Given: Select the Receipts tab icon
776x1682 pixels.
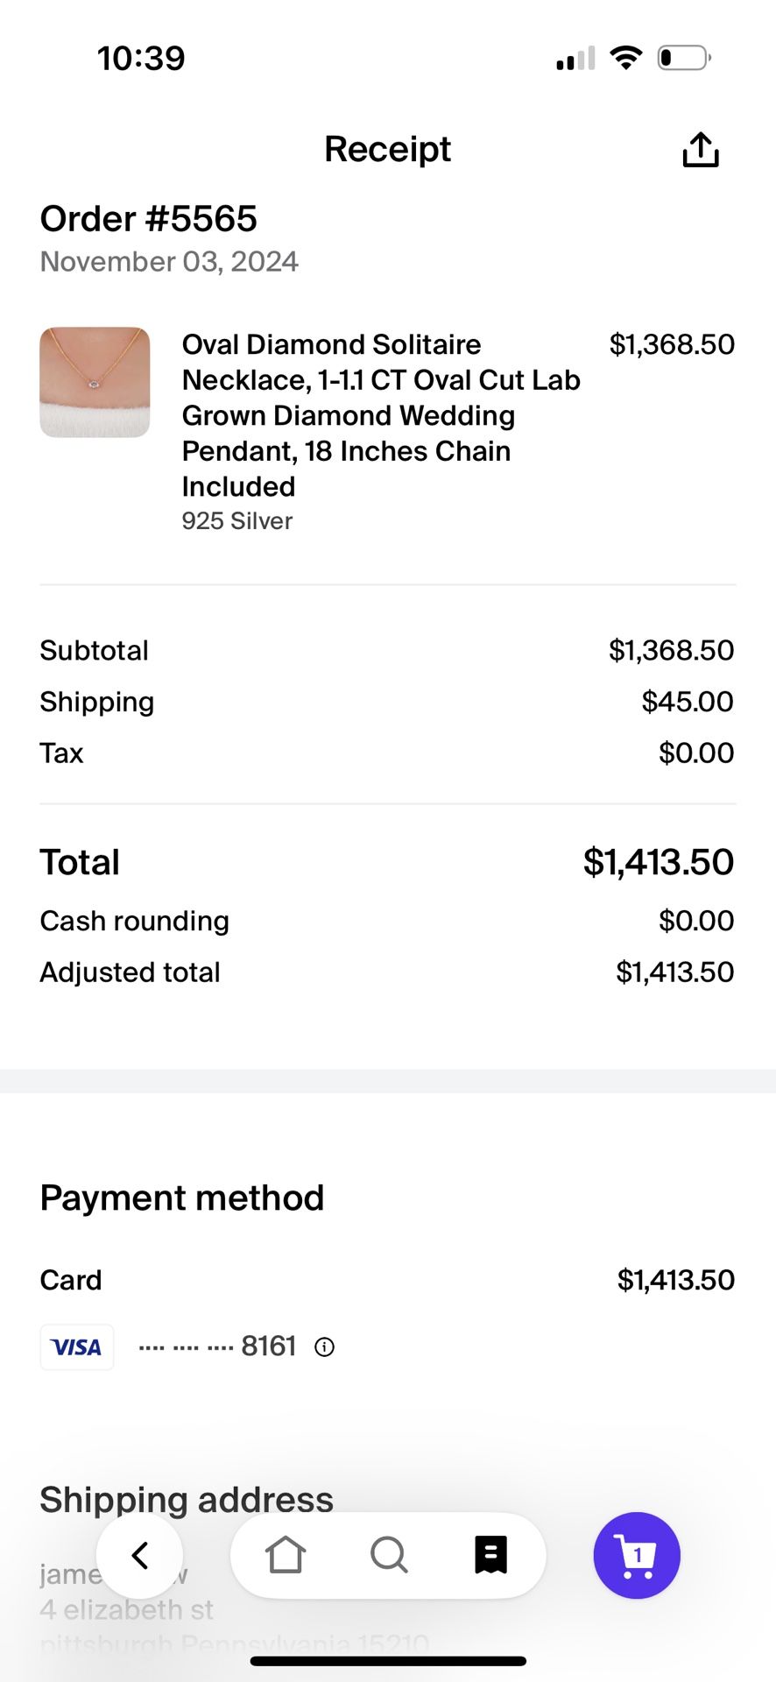Looking at the screenshot, I should (491, 1555).
